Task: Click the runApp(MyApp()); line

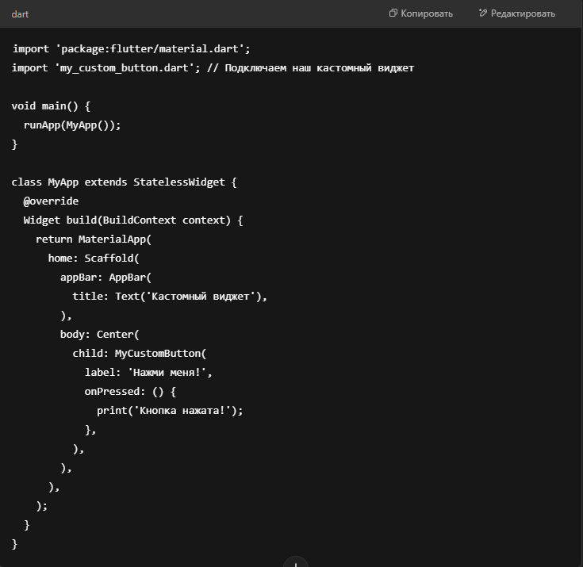Action: [x=72, y=125]
